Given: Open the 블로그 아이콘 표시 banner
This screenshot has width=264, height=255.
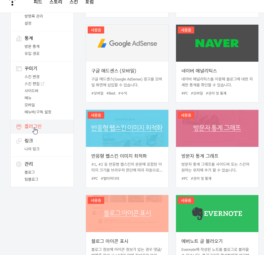Looking at the screenshot, I should (127, 214).
